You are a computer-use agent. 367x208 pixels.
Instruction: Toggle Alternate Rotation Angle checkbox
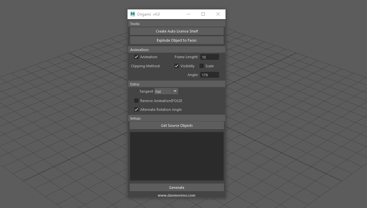136,109
